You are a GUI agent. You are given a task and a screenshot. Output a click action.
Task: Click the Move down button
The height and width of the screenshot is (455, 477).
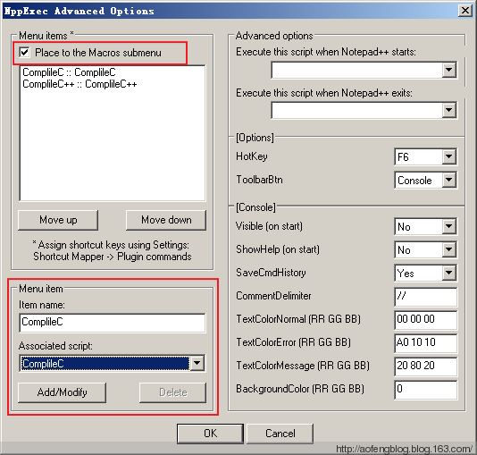(x=166, y=220)
